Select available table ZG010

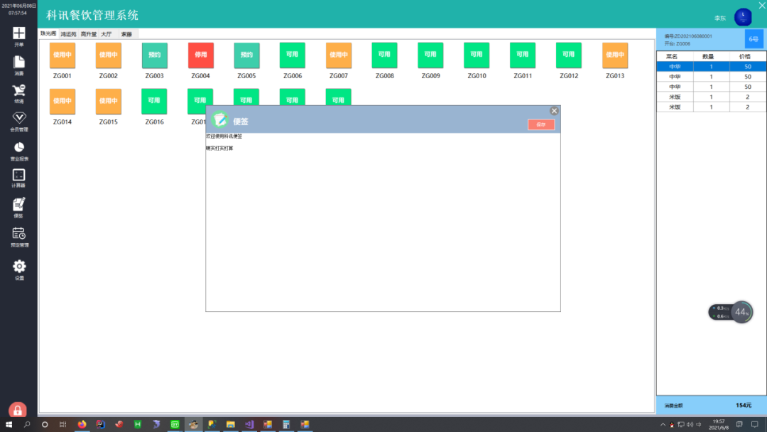477,55
